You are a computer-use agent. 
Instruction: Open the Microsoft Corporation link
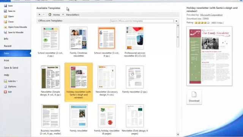pos(211,15)
